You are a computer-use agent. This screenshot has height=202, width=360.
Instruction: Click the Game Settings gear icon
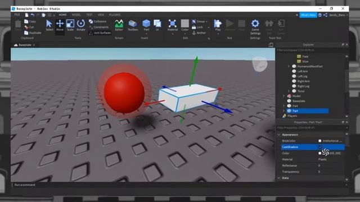[x=255, y=24]
